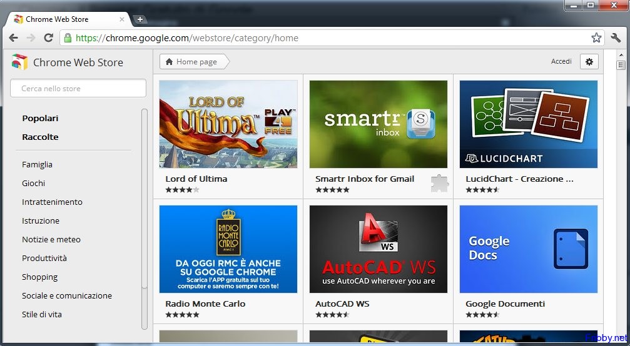Select the Stile di vita category

(42, 315)
